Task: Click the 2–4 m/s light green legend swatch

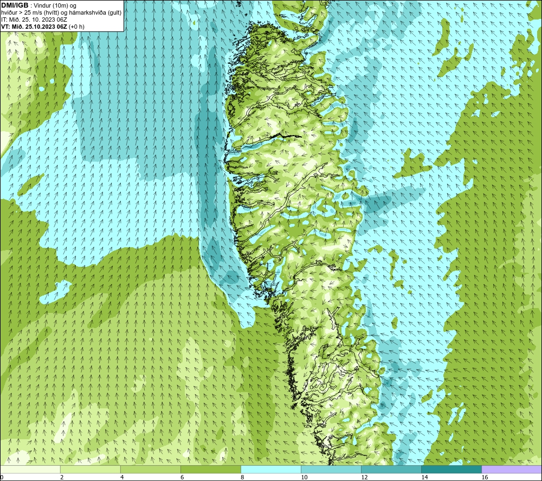Action: [90, 469]
